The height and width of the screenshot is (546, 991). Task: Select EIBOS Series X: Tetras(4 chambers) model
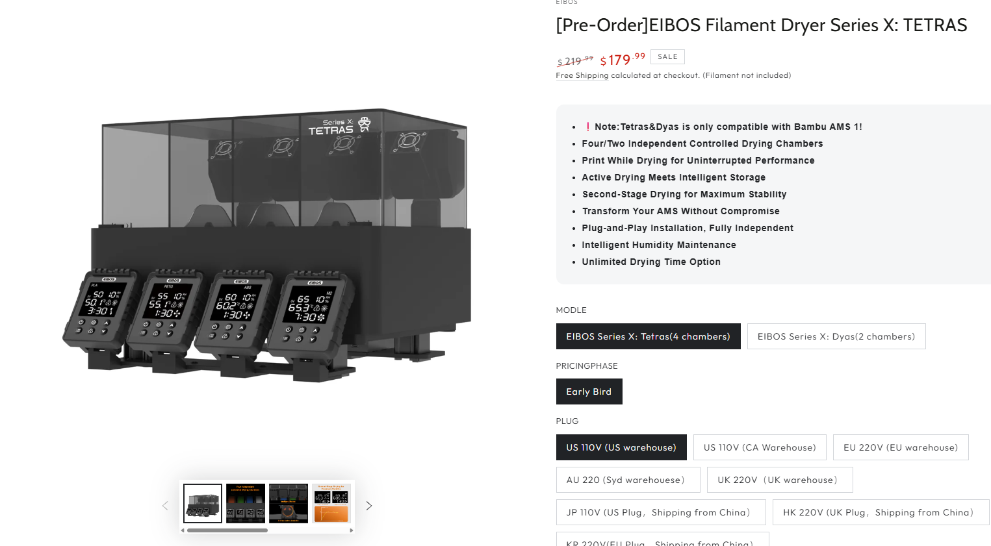click(x=648, y=336)
